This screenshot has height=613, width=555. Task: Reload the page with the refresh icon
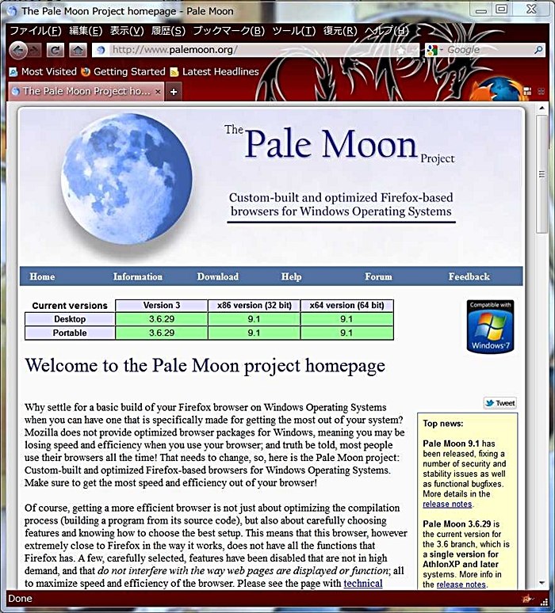[x=55, y=50]
